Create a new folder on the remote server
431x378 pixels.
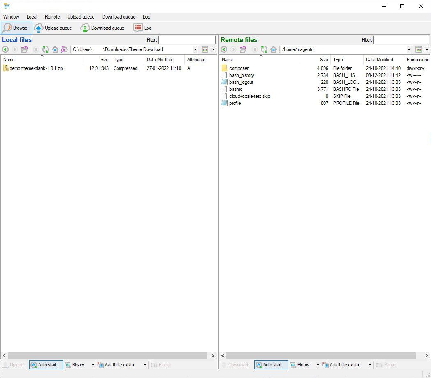[x=243, y=49]
